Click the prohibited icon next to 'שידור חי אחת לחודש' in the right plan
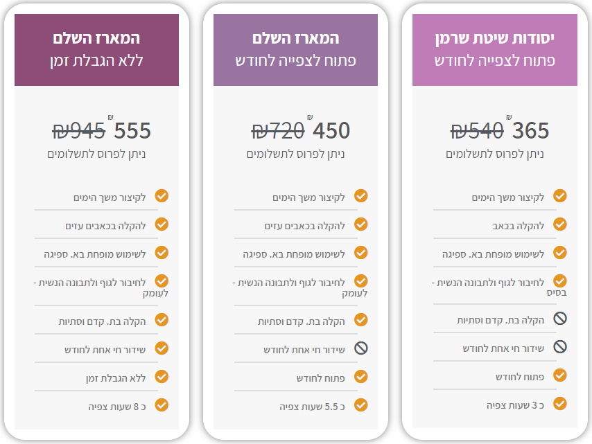The image size is (592, 444). tap(560, 347)
